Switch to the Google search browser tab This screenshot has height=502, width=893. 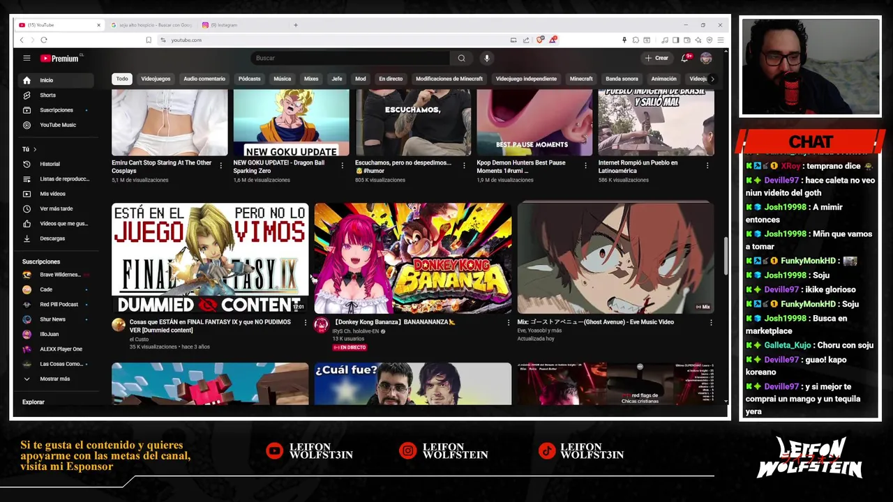(x=151, y=25)
